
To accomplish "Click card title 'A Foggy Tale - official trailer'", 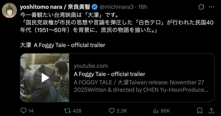I will [x=109, y=74].
